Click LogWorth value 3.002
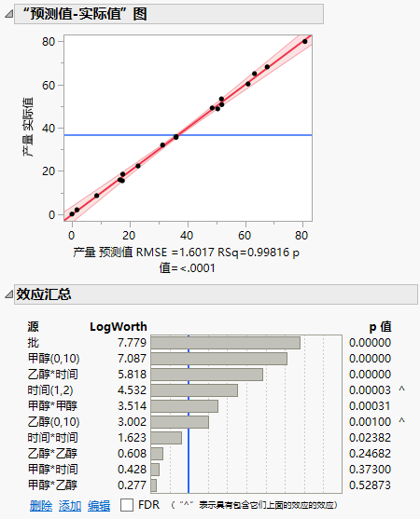 click(132, 422)
